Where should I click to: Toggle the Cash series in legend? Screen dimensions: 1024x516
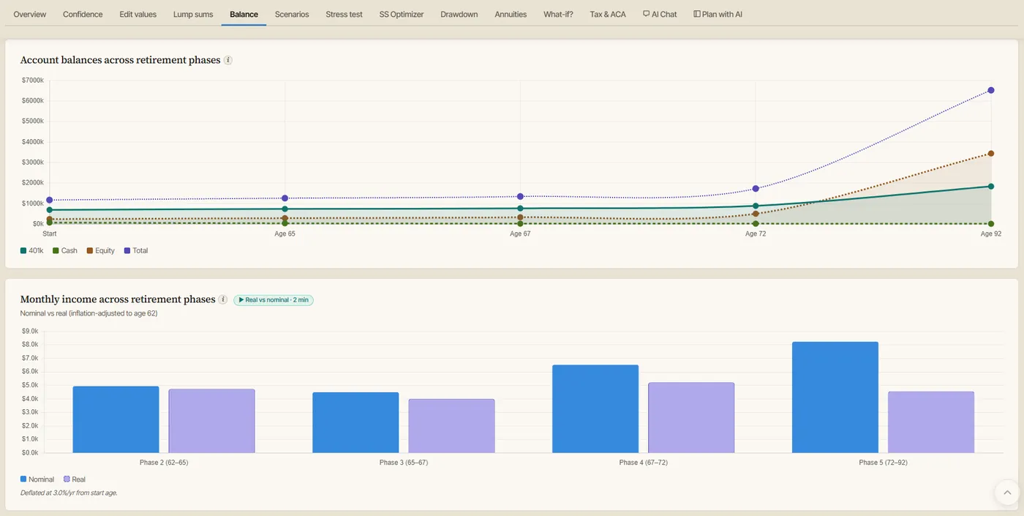click(65, 250)
